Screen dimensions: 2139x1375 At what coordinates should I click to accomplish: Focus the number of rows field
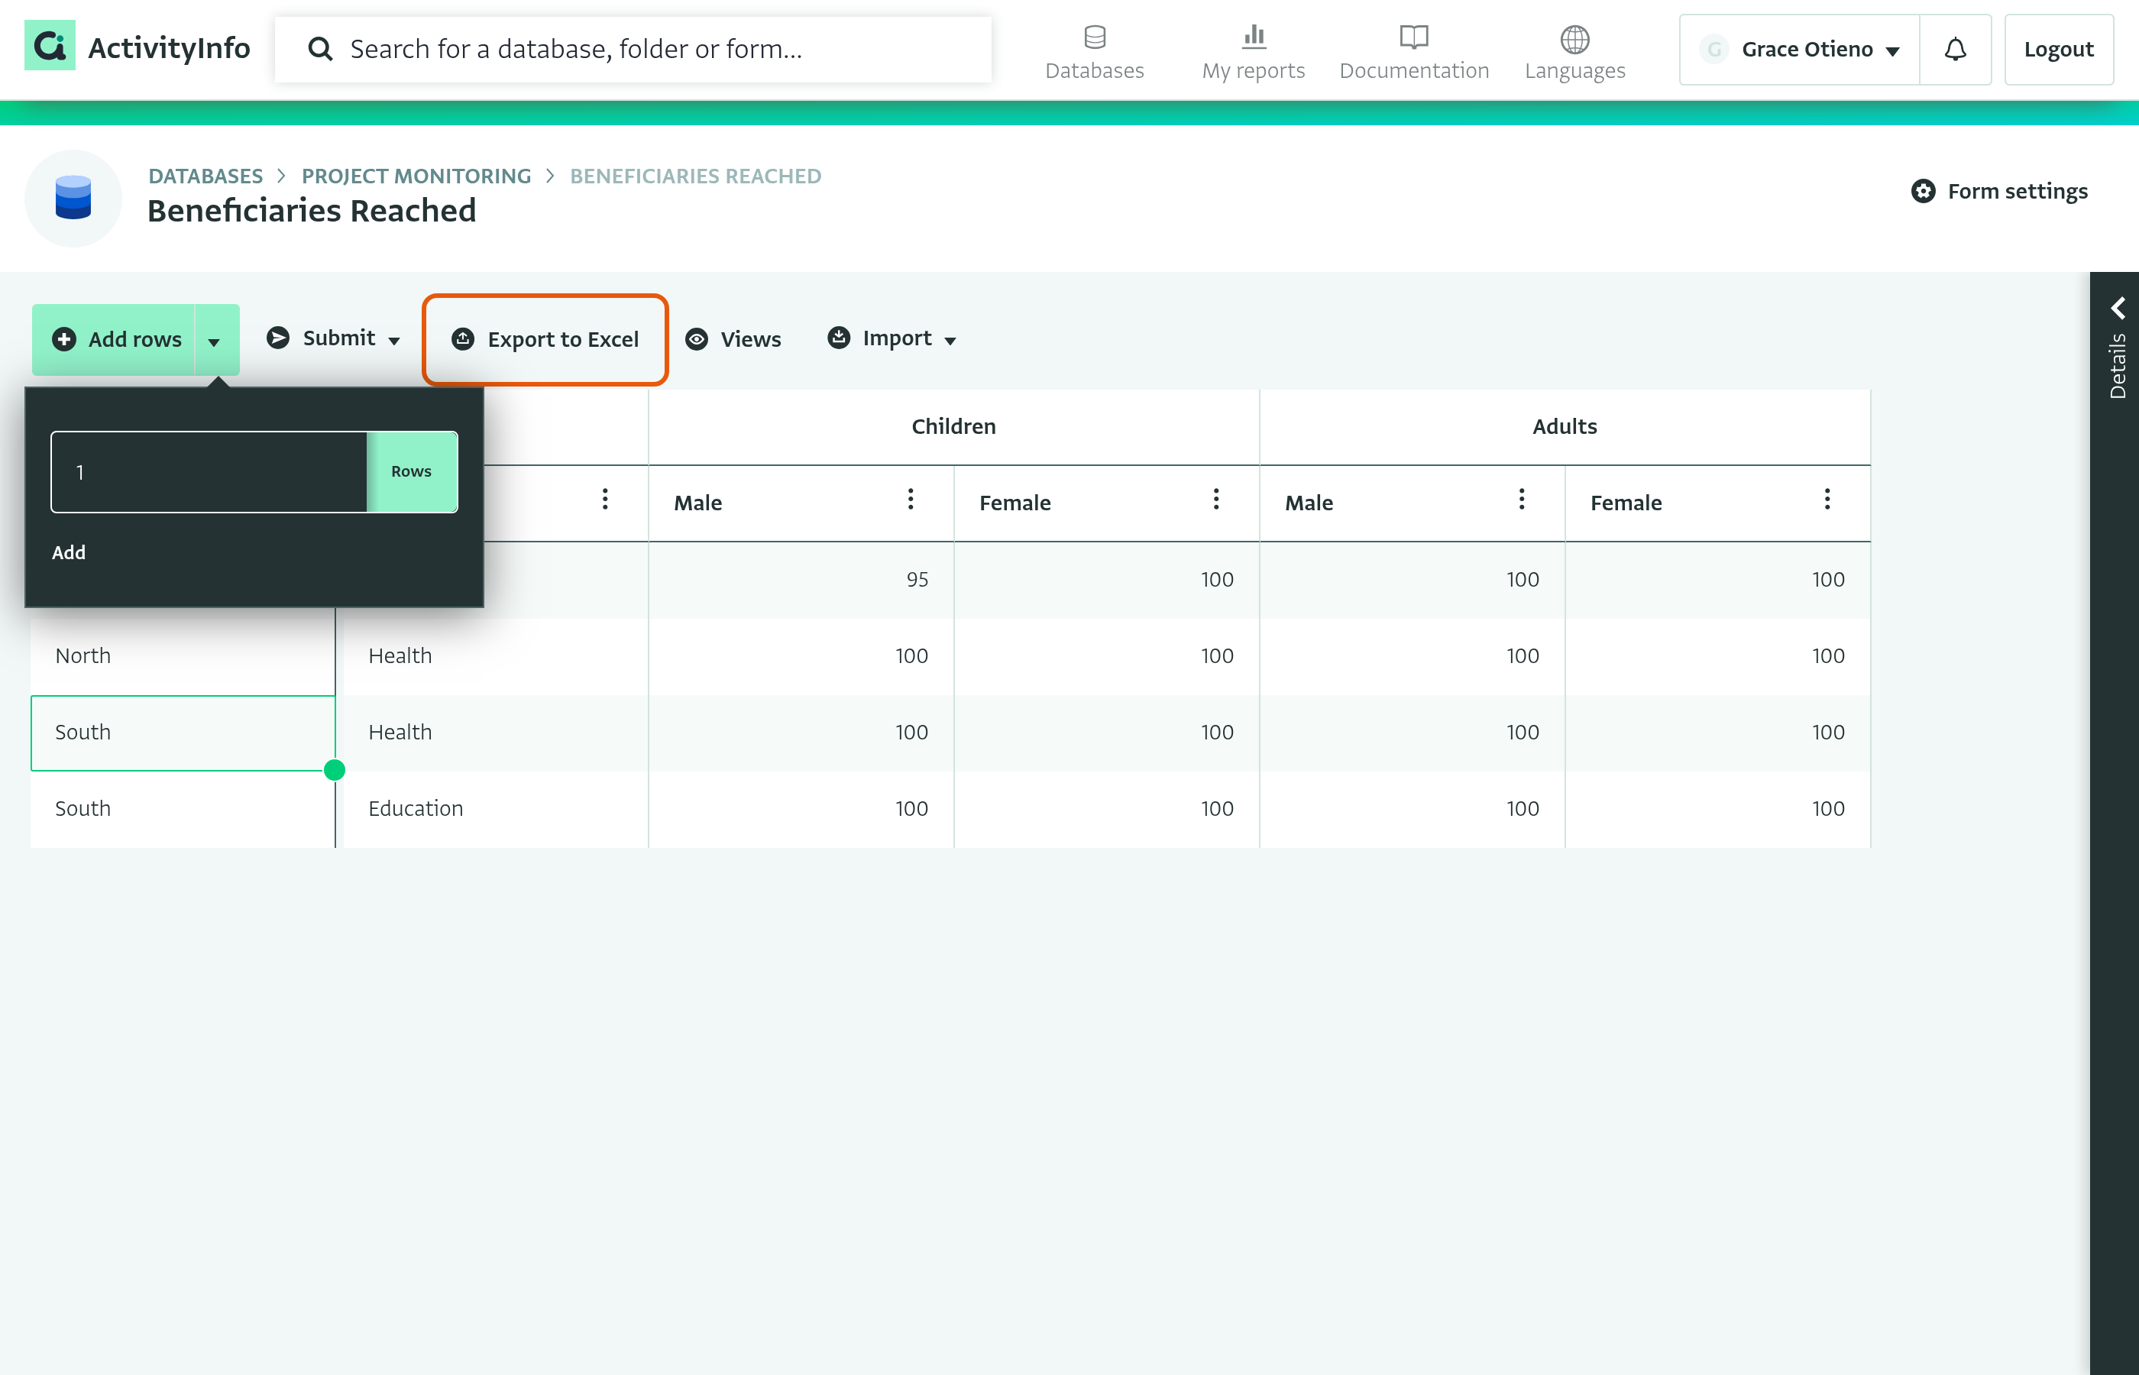(x=209, y=472)
